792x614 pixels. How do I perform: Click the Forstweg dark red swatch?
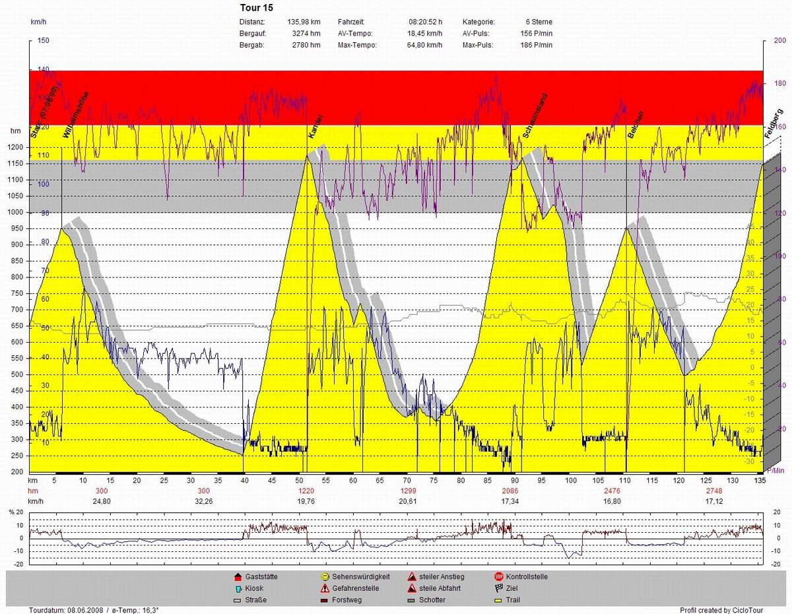pyautogui.click(x=325, y=600)
